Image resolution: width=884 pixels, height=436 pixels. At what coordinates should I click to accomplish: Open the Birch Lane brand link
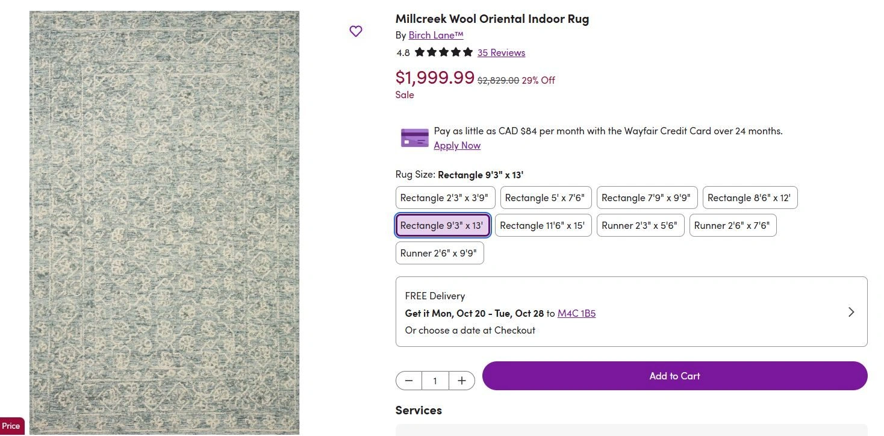pyautogui.click(x=435, y=35)
